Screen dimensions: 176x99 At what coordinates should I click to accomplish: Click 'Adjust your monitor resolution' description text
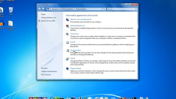(103, 72)
